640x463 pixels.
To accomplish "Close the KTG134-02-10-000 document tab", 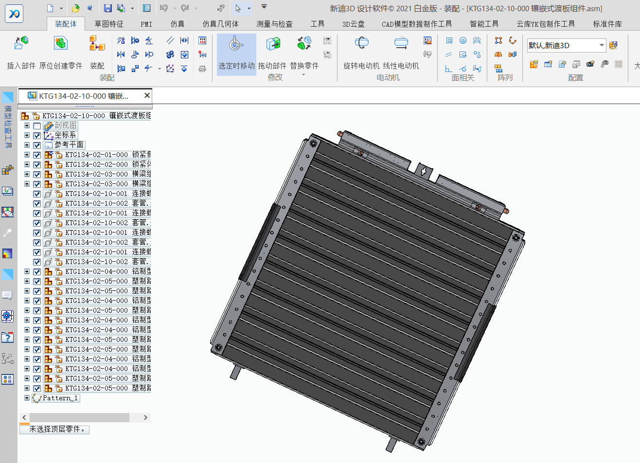I will tap(147, 95).
